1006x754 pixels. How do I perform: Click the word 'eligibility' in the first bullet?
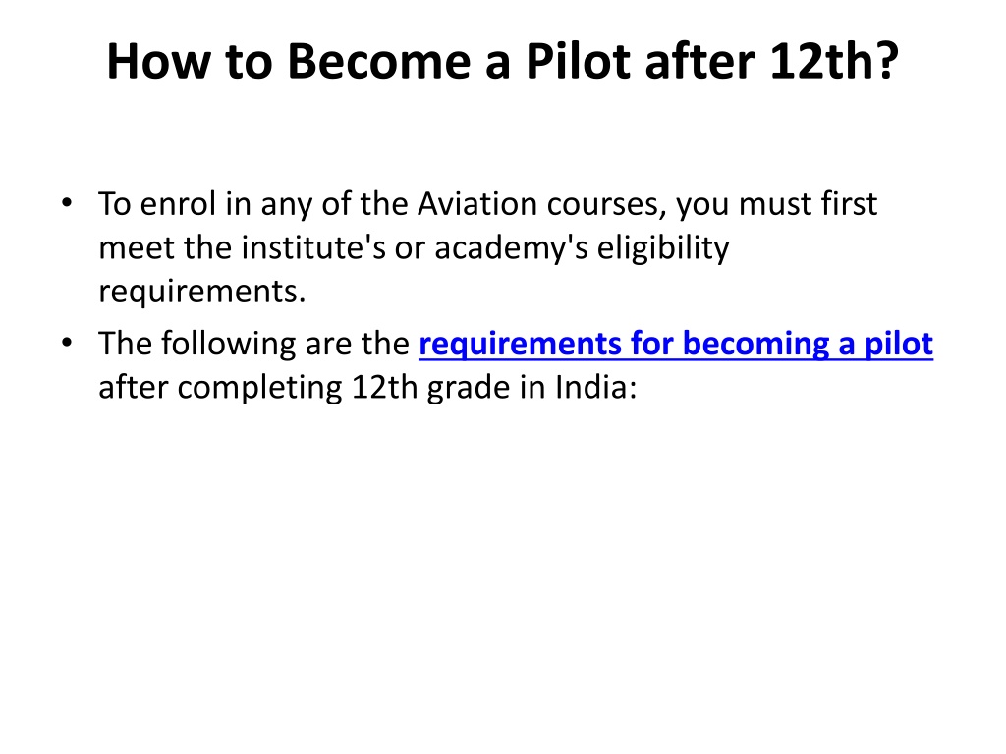[x=663, y=248]
